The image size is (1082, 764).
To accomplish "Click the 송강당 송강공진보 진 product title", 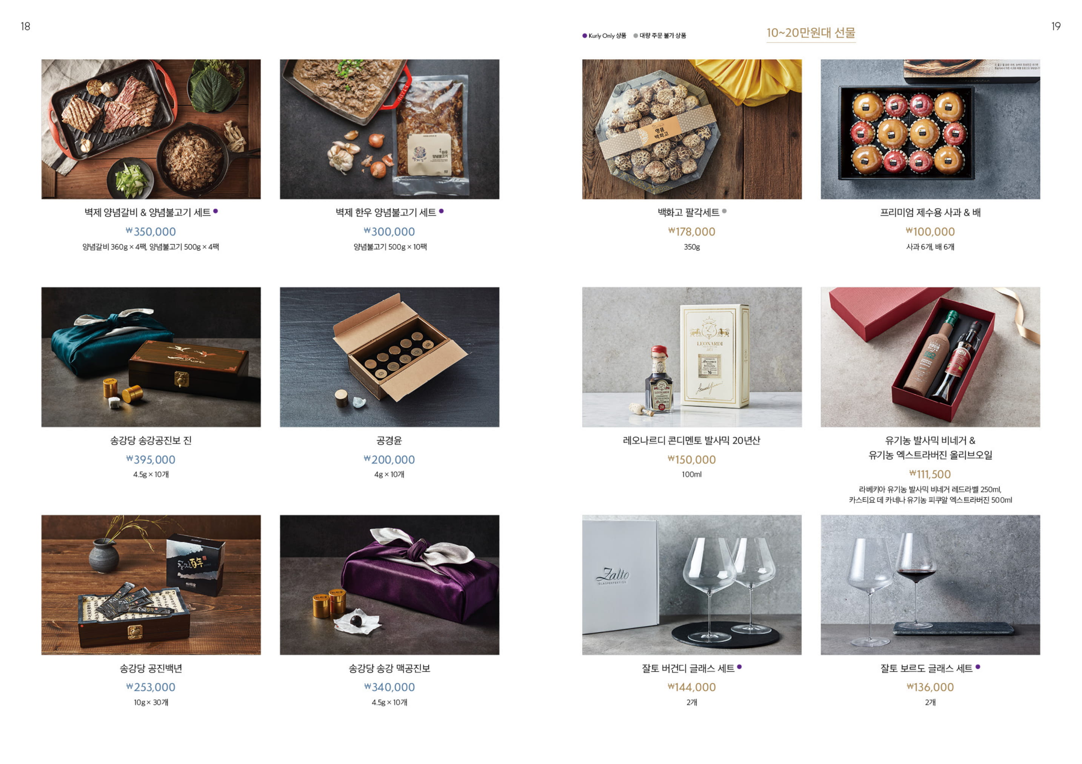I will [x=151, y=441].
